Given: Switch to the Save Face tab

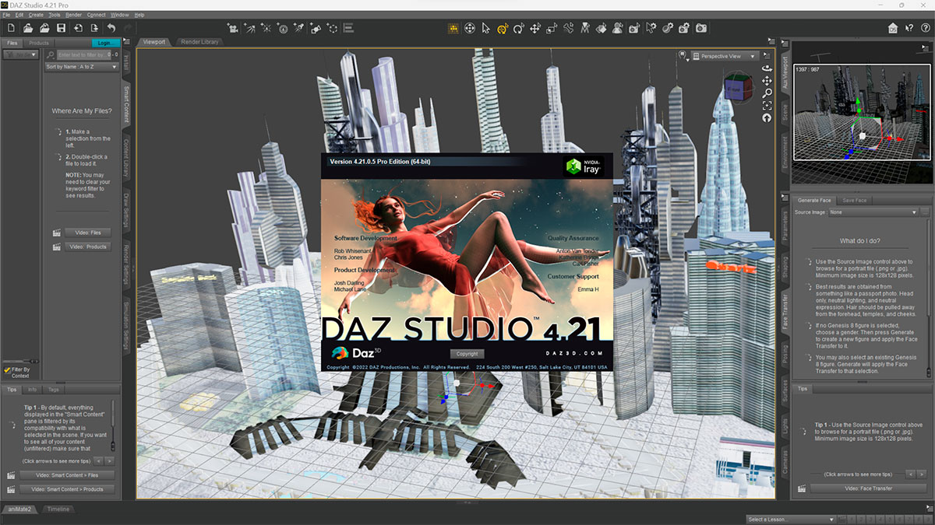Looking at the screenshot, I should (x=854, y=200).
